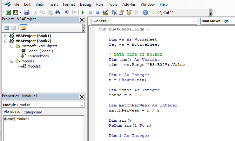Select VBAProject (Book2) in project tree
This screenshot has height=141, width=235.
coord(33,41)
